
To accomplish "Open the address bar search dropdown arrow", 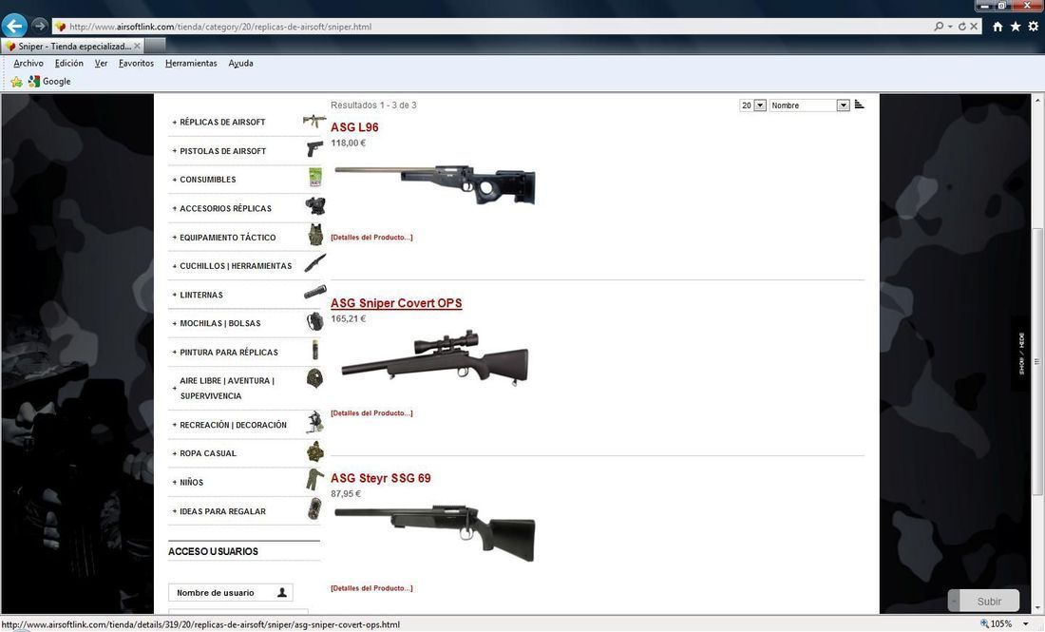I will pos(950,27).
